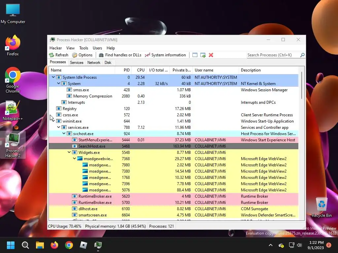Select RuntimeBroker.exe with PID 5620

(174, 196)
